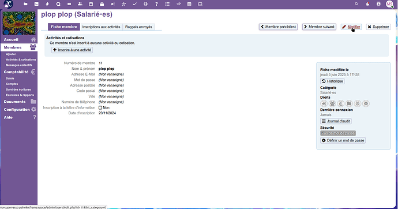
Task: Open the Historique of the member record
Action: point(332,81)
